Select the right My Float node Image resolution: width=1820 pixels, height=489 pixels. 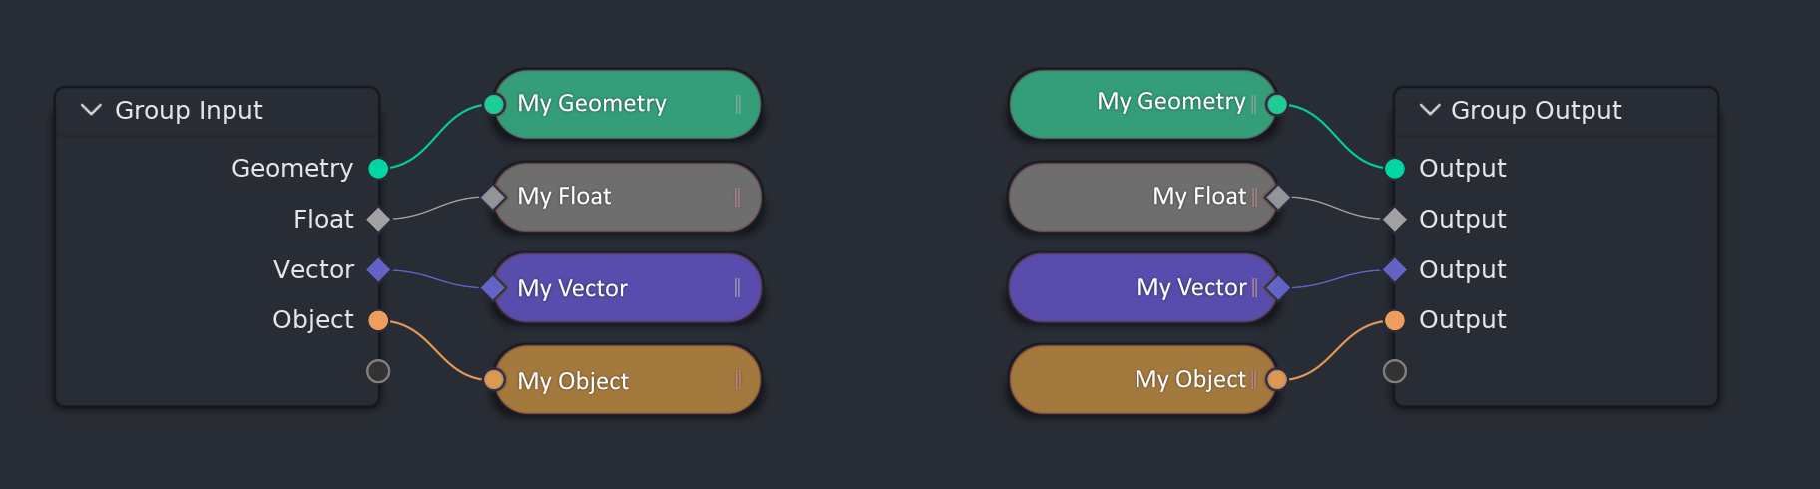pos(1143,197)
